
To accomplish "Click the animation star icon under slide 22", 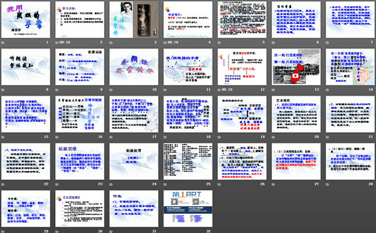I will tap(3, 183).
